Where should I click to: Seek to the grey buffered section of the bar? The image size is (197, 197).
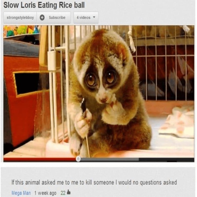110,159
